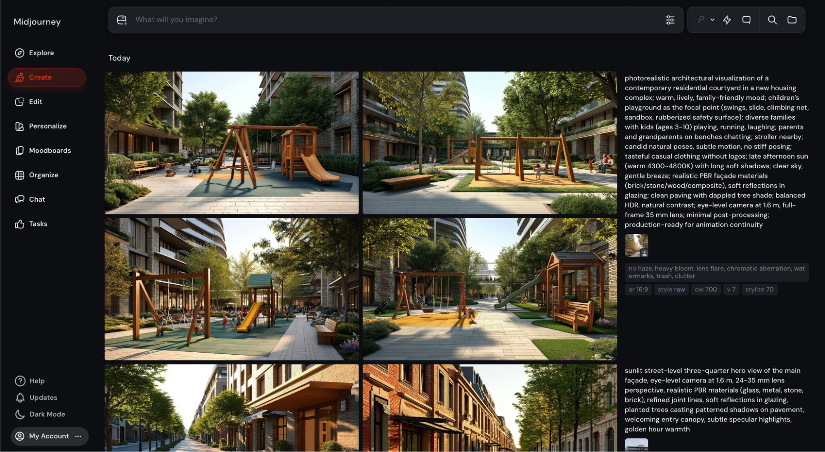
Task: Open the prompt settings sliders icon
Action: [x=670, y=20]
